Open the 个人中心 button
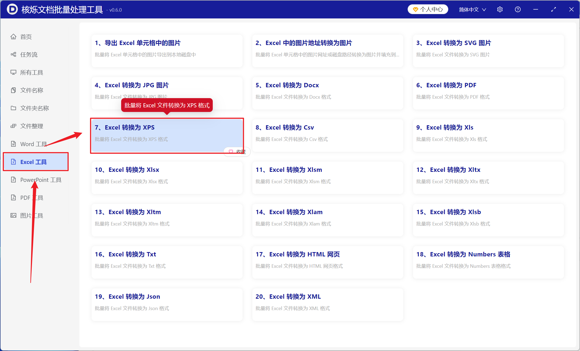 (x=428, y=9)
